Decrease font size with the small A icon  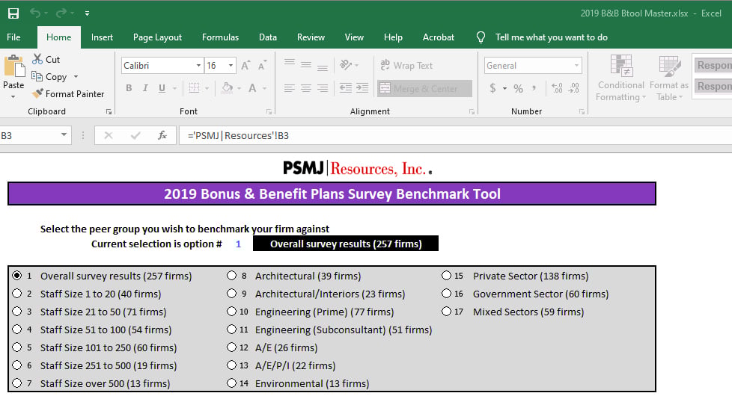click(263, 66)
